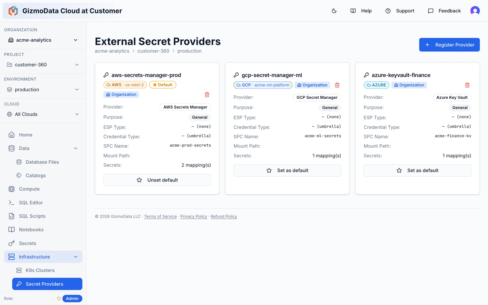Click the key icon beside gcp-secret-manager-ml
The width and height of the screenshot is (488, 305).
coord(236,75)
